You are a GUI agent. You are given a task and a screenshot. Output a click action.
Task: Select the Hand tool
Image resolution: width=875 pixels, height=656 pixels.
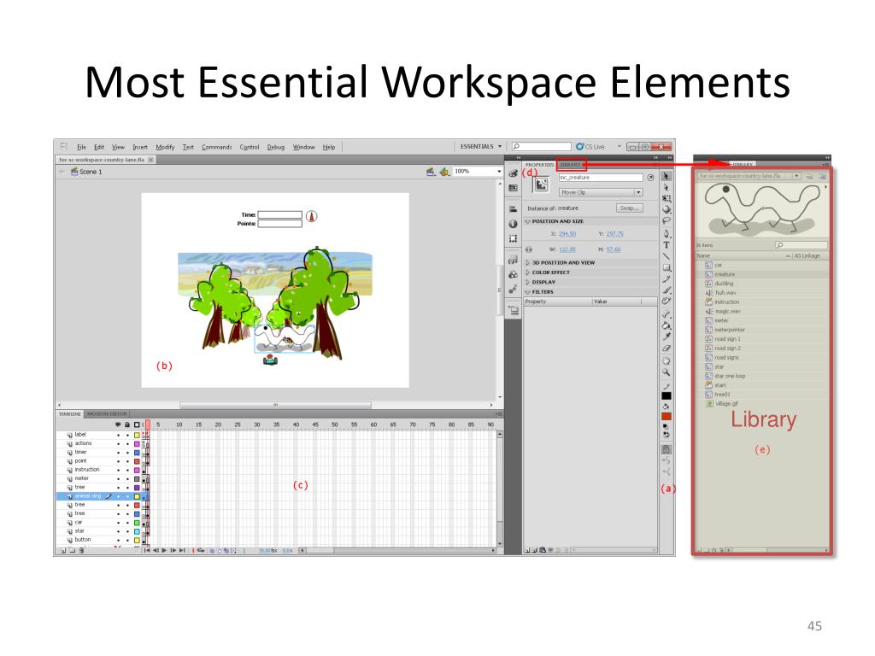[667, 361]
